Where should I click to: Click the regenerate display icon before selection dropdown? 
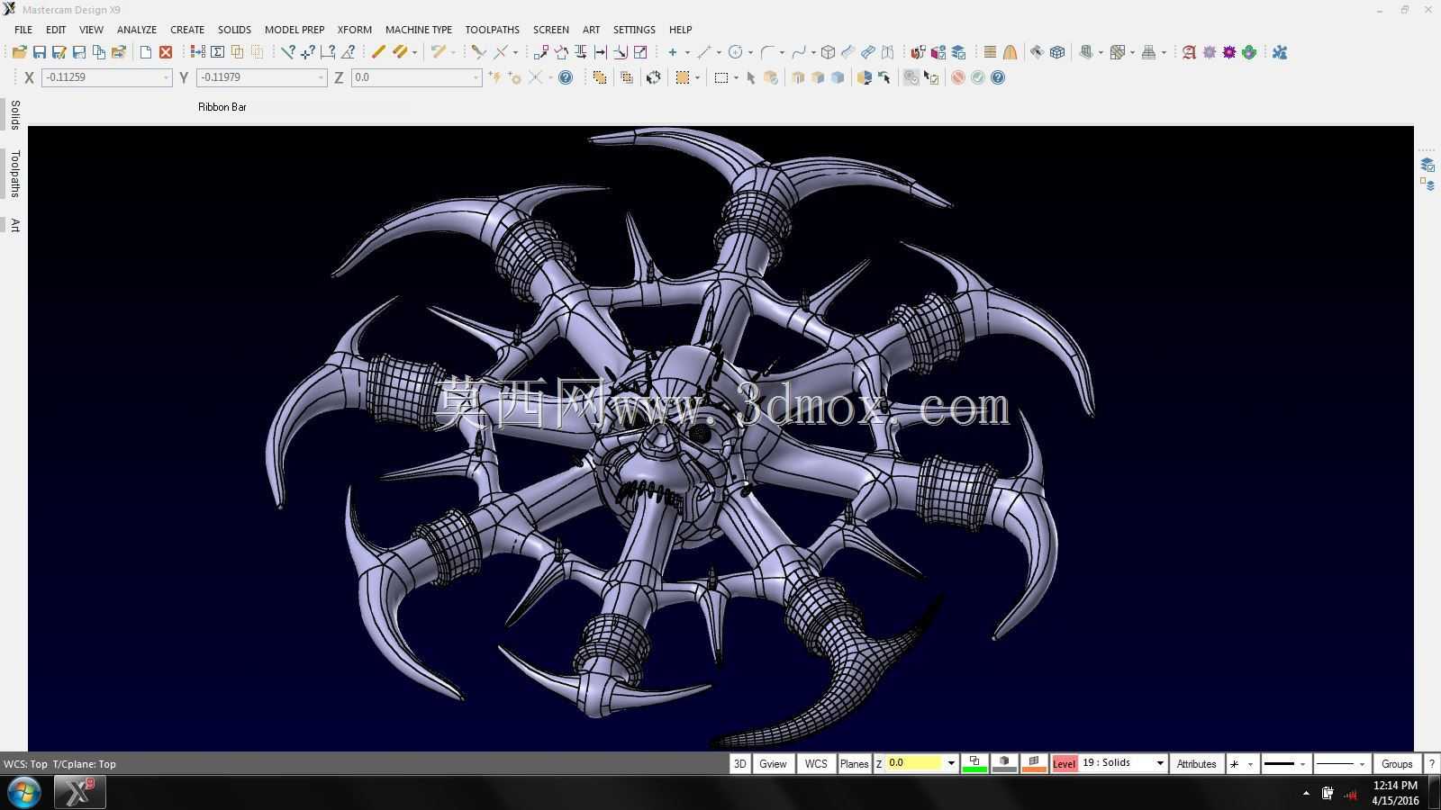coord(654,77)
